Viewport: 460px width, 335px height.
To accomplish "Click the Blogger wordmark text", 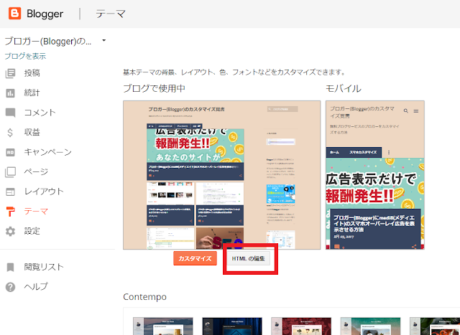I will tap(45, 14).
